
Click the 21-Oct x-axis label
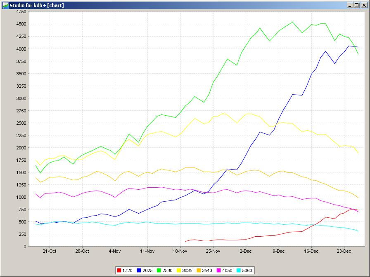tap(50, 251)
